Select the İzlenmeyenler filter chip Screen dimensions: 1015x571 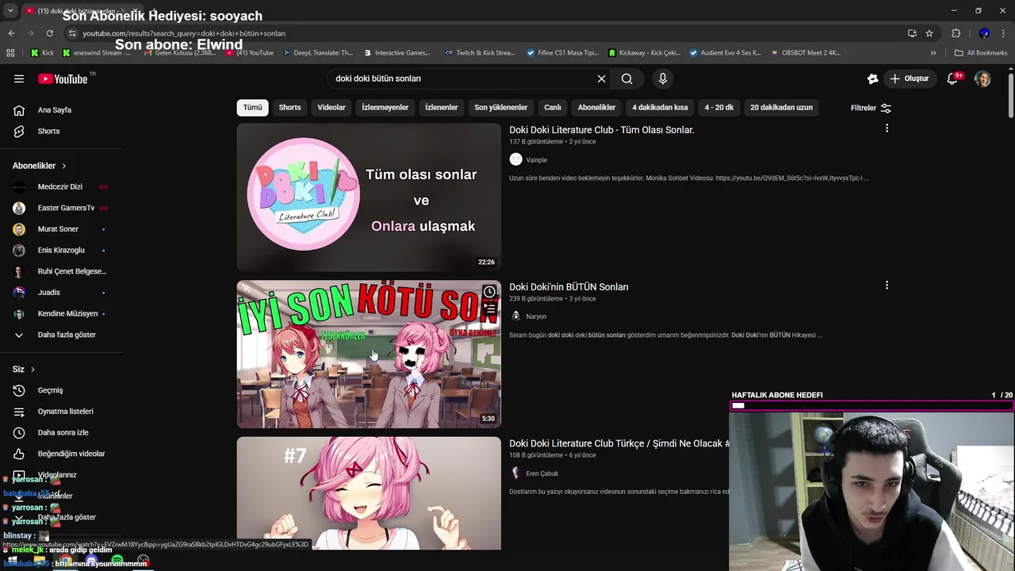385,107
